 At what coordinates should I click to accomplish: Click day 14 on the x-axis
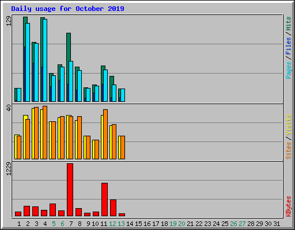pyautogui.click(x=130, y=224)
